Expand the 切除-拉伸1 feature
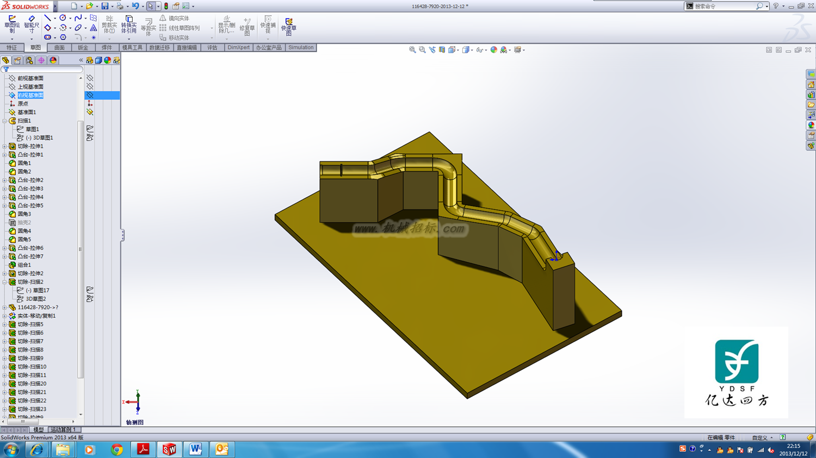 tap(5, 146)
